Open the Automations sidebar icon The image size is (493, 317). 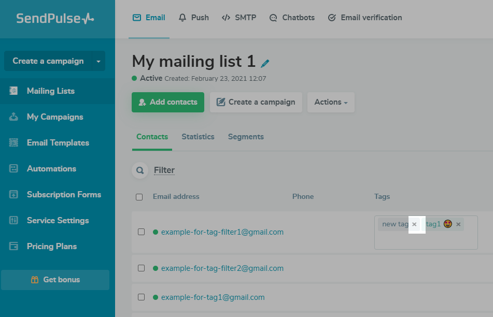click(x=14, y=169)
